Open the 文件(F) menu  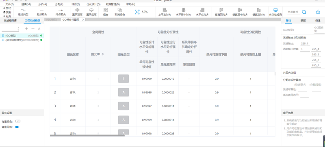point(10,4)
